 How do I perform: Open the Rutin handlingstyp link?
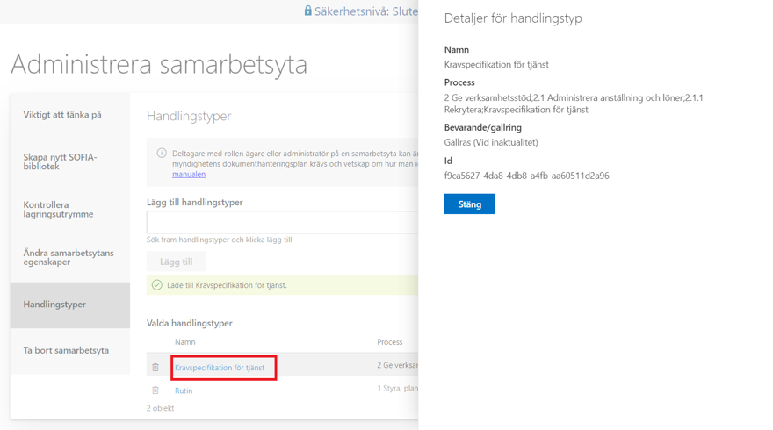click(184, 391)
